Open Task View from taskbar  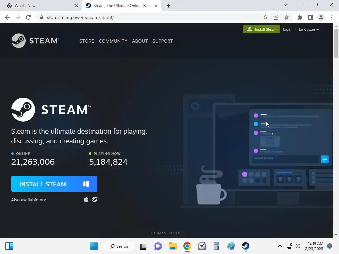pos(143,246)
